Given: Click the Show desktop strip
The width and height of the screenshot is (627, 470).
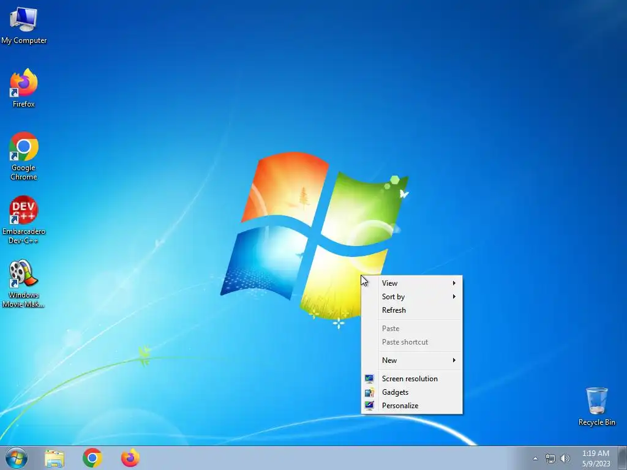Looking at the screenshot, I should (623, 458).
